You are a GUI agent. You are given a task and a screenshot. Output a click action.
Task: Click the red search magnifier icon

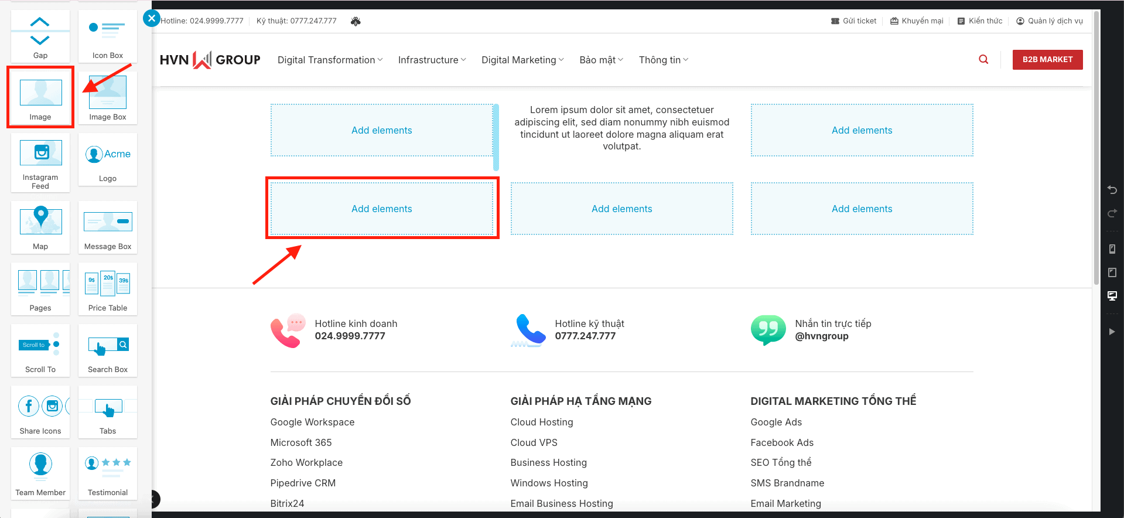[x=983, y=60]
